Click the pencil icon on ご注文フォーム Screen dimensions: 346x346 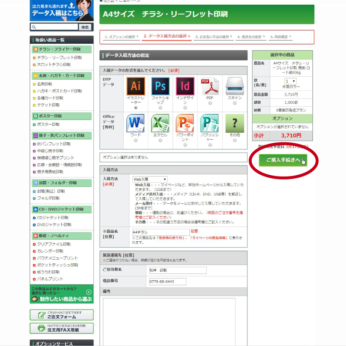pos(42,315)
